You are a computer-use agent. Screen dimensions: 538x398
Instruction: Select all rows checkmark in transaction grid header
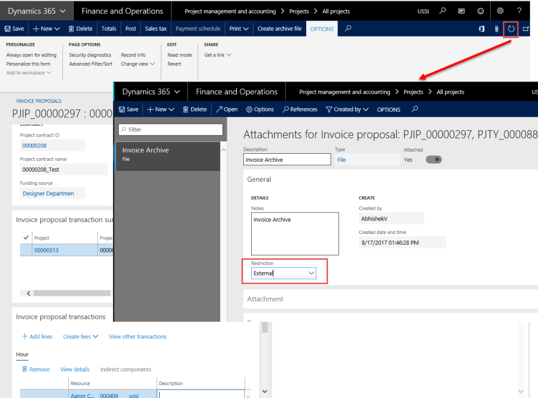click(26, 237)
